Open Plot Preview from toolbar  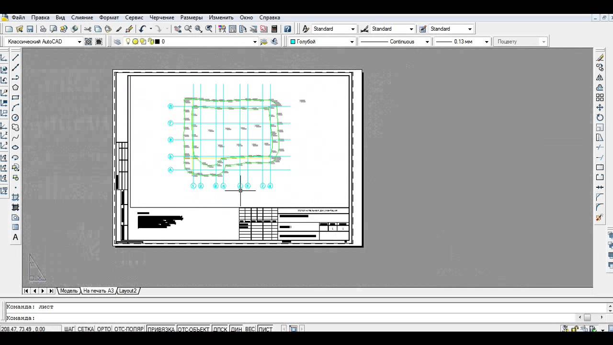click(54, 29)
